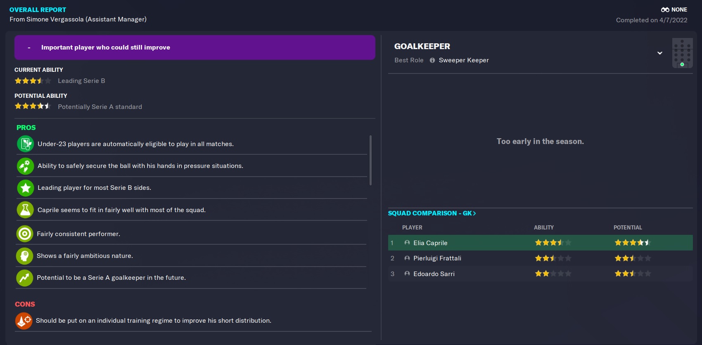The height and width of the screenshot is (345, 702).
Task: Click the binoculars icon beside NONE
Action: click(x=665, y=9)
